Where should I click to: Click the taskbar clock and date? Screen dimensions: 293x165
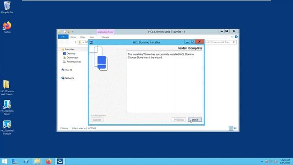click(285, 161)
